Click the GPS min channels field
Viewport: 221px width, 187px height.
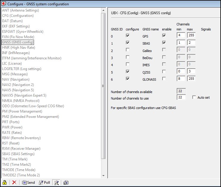pos(181,35)
